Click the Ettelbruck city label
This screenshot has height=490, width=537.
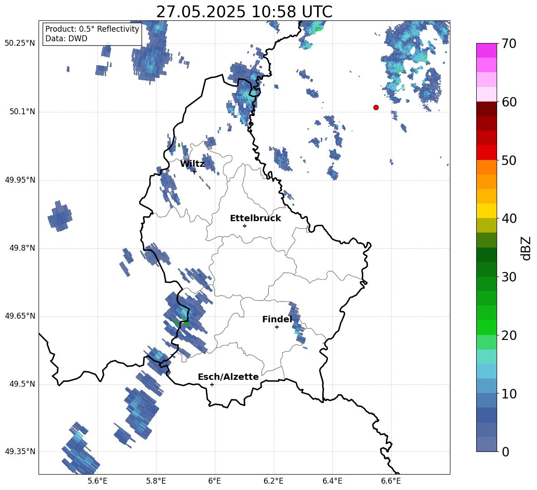(x=255, y=218)
